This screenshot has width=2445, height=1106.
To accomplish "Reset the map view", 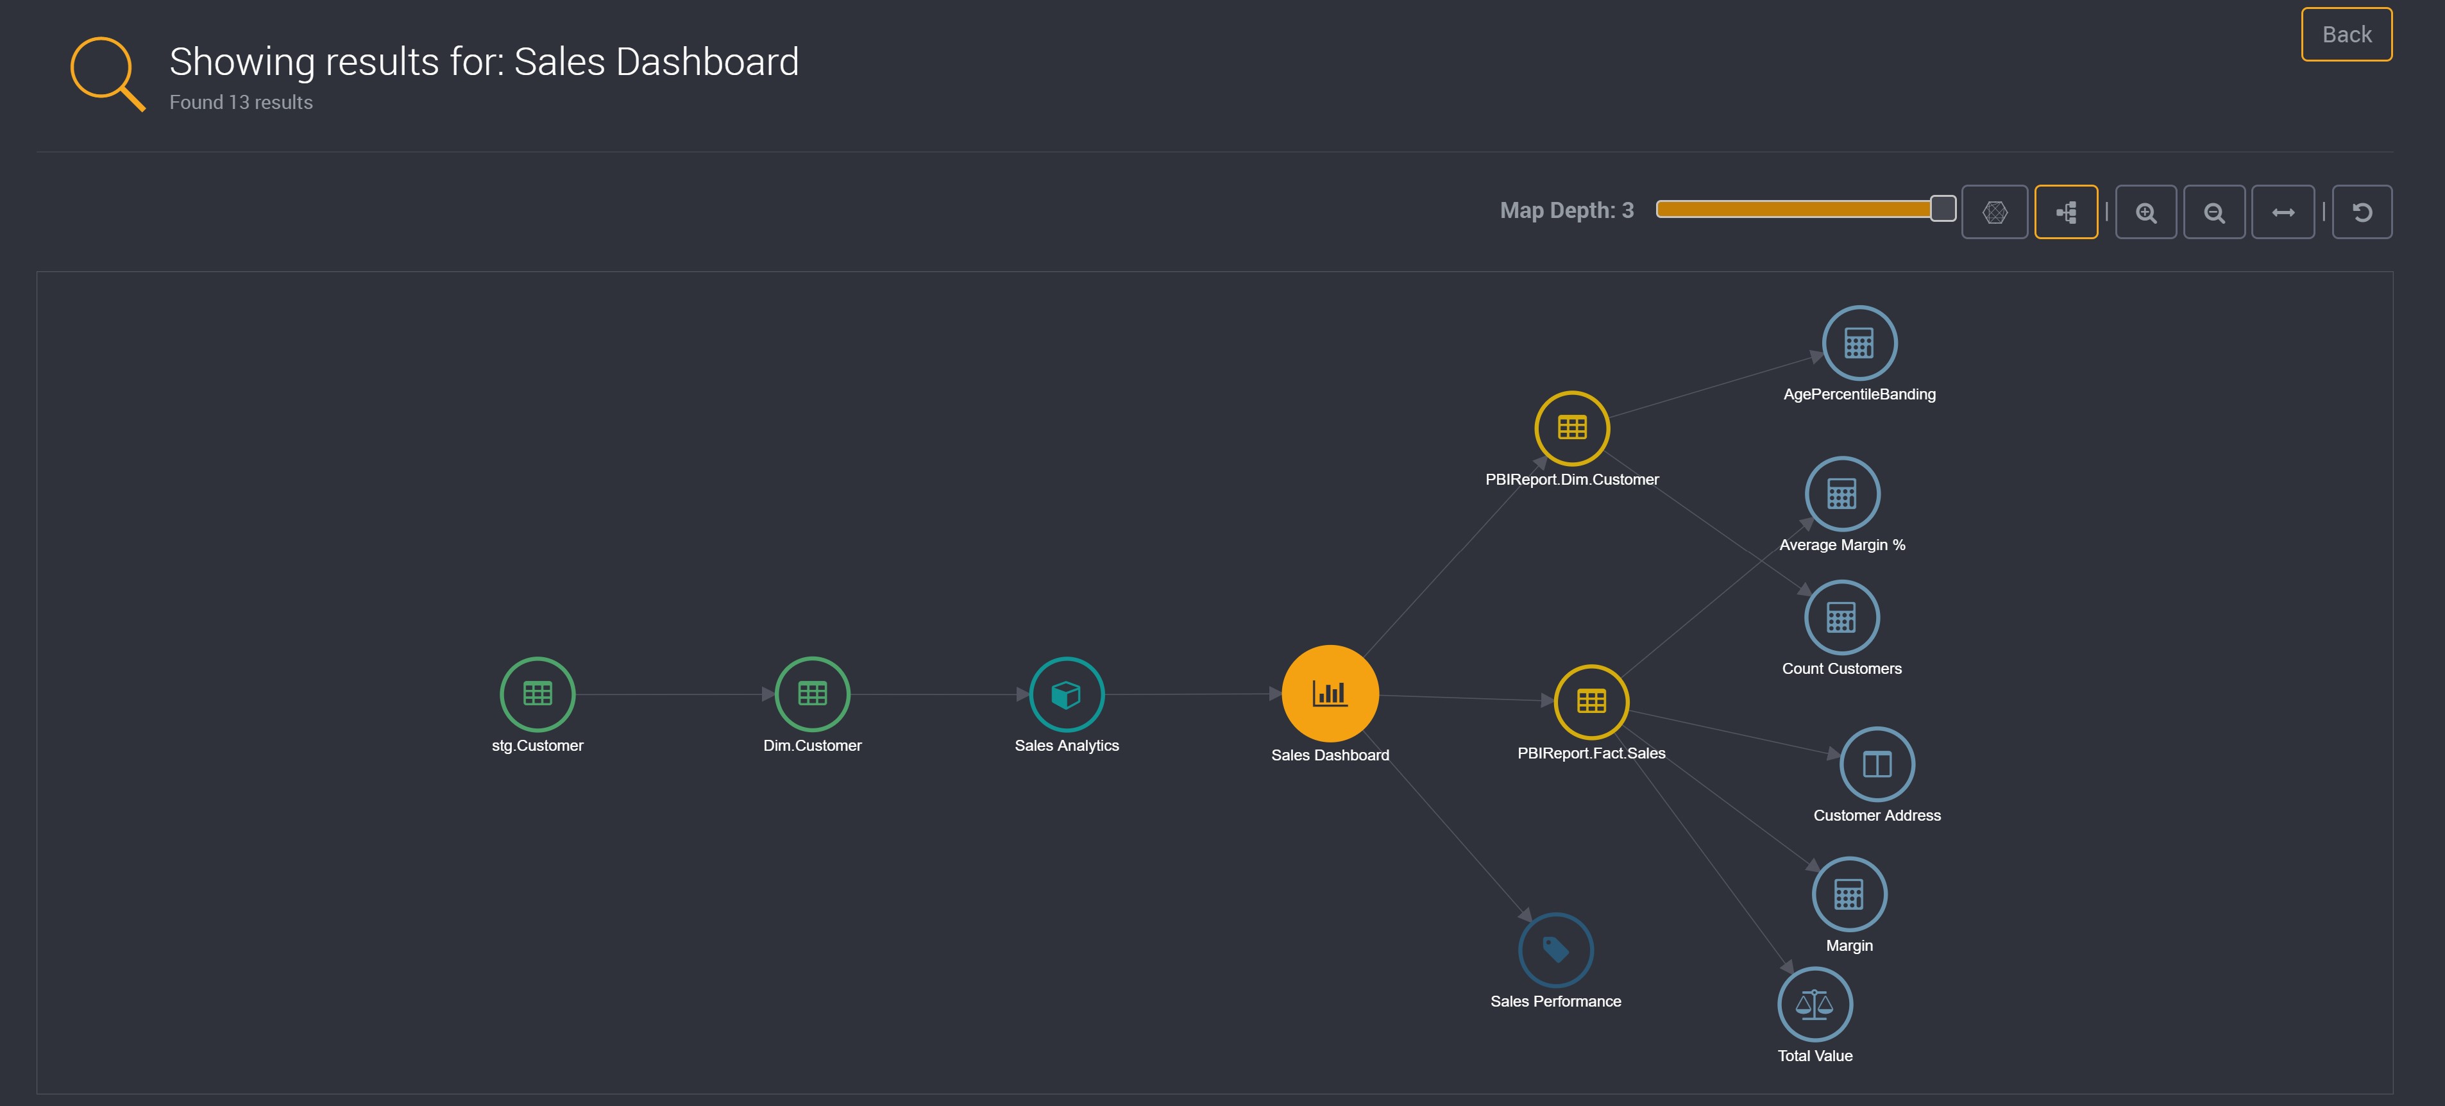I will point(2362,212).
